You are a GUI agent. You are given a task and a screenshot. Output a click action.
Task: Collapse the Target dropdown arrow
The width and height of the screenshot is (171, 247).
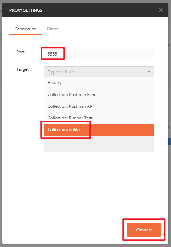149,72
